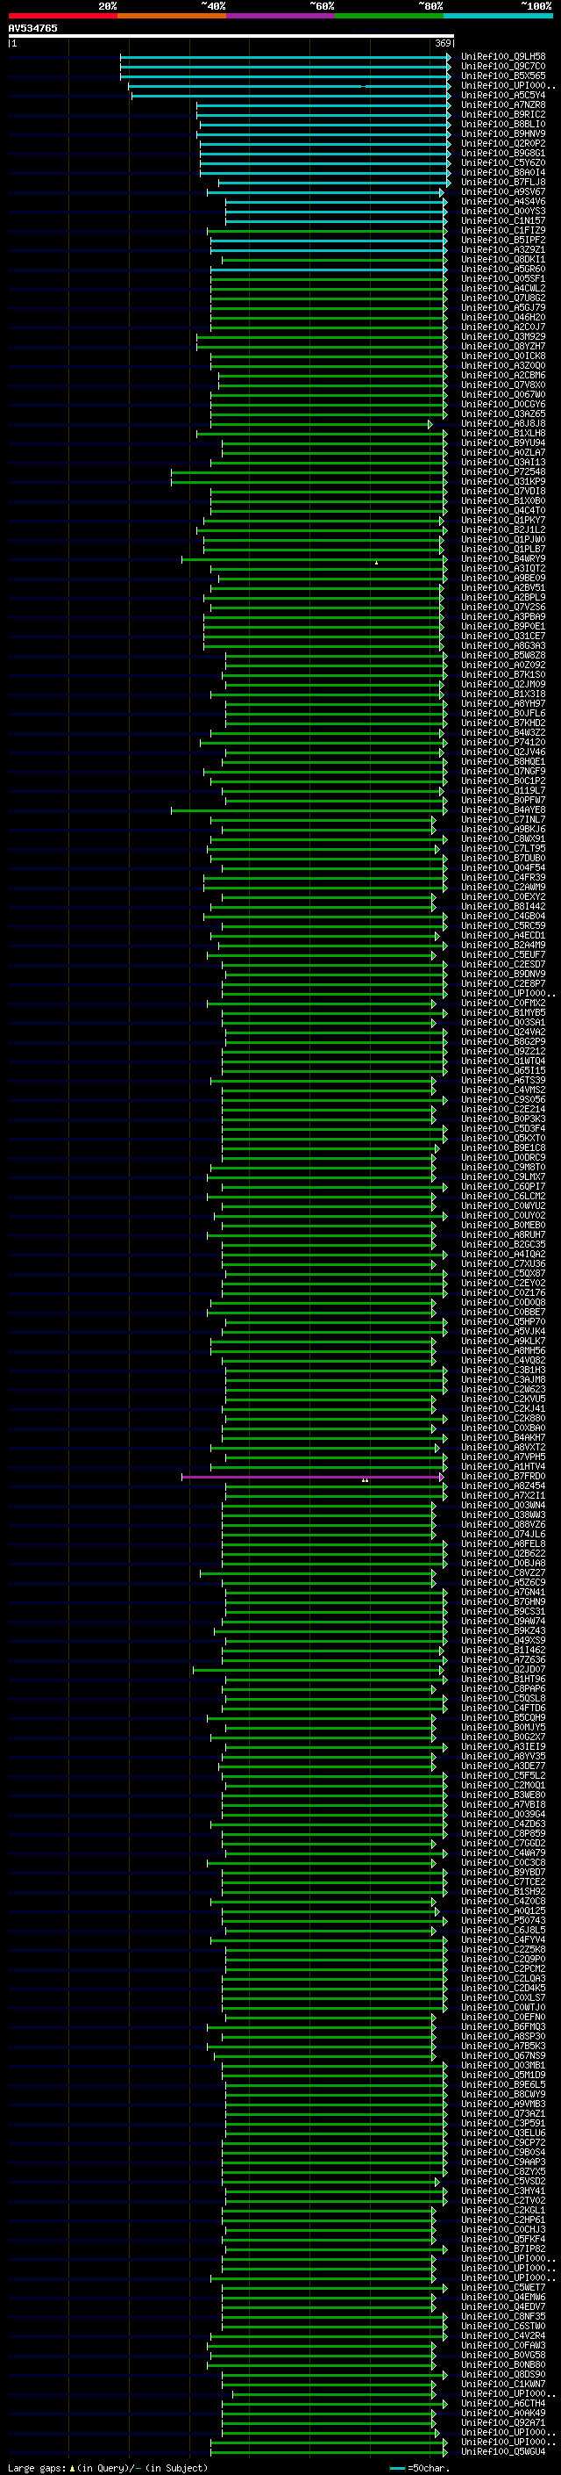Viewport: 561px width, 2475px height.
Task: Open hit UniRef100_Q74JL6
Action: point(503,1534)
